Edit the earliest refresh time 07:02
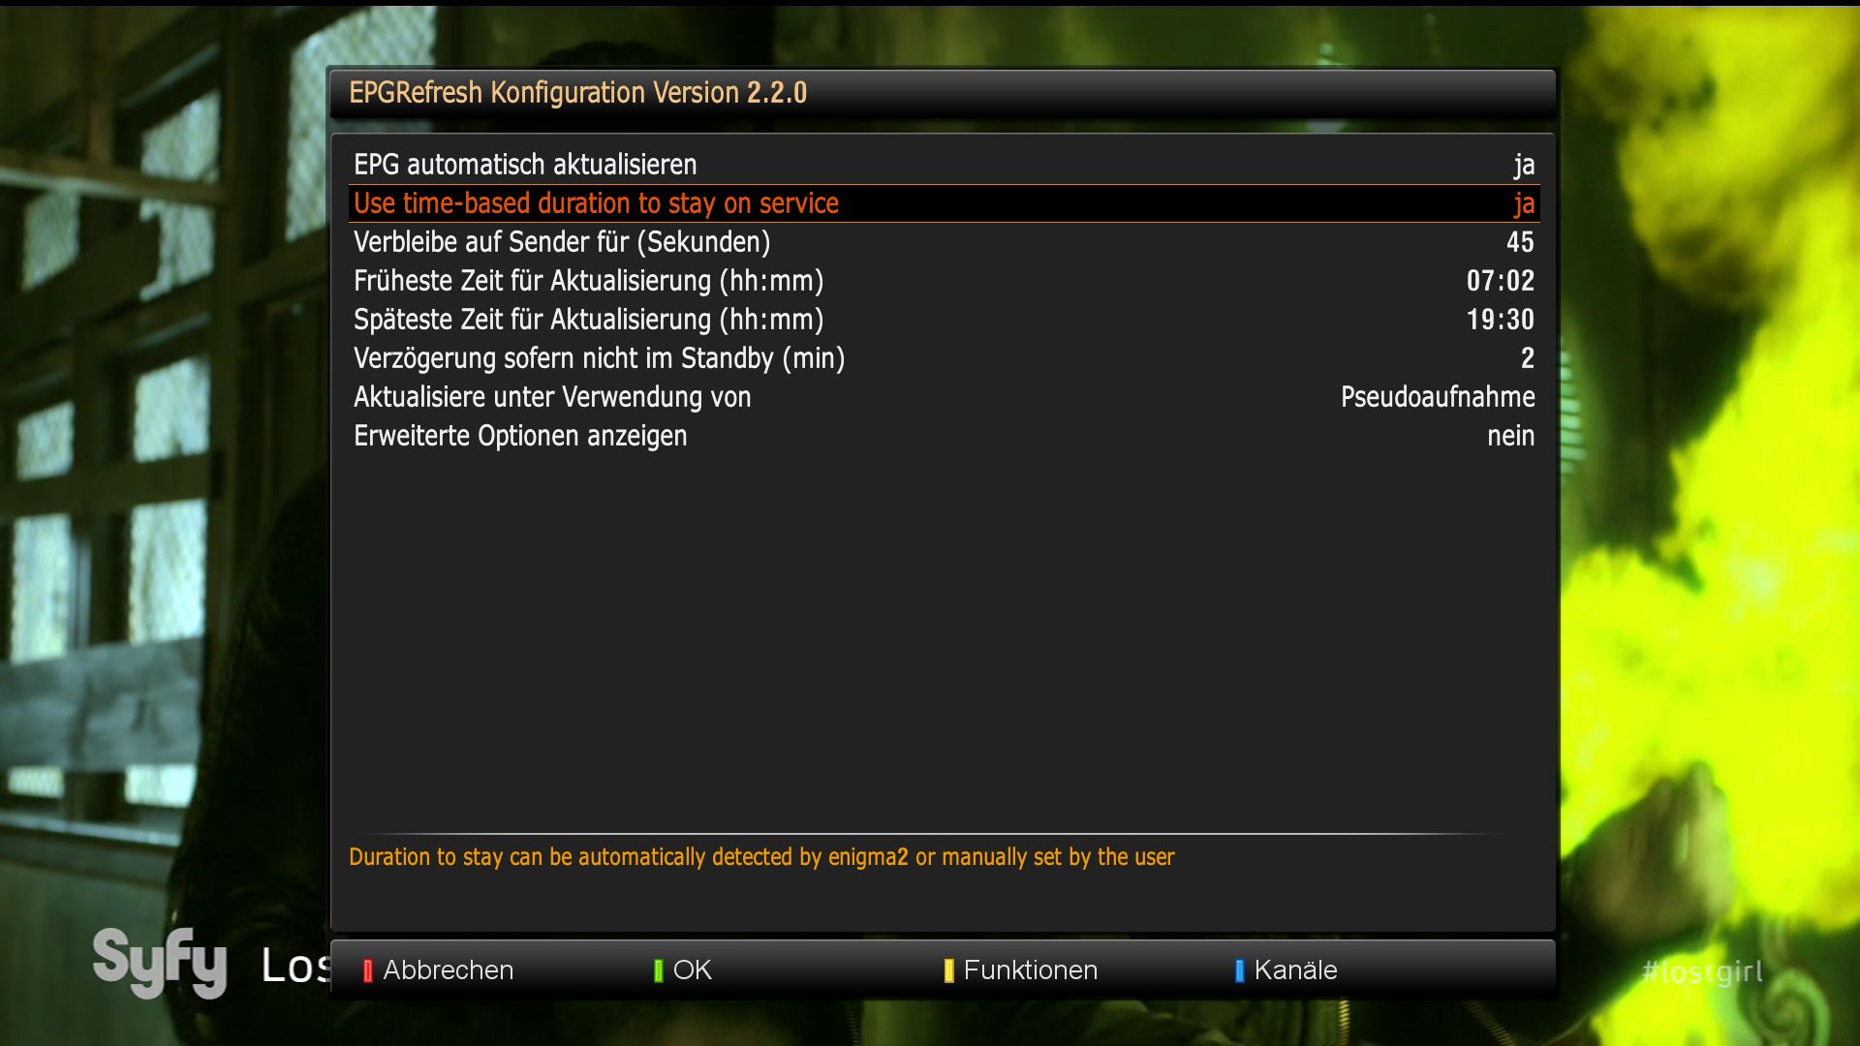 [1501, 281]
